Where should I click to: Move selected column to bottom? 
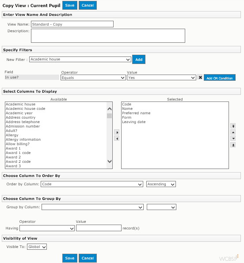pyautogui.click(x=233, y=145)
